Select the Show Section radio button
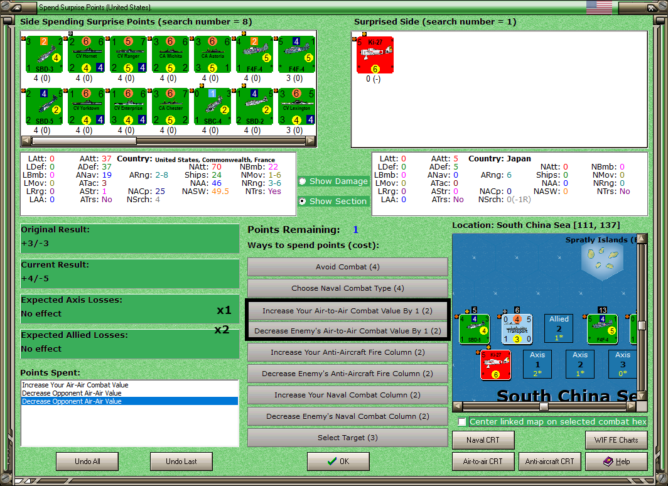The width and height of the screenshot is (668, 486). pyautogui.click(x=303, y=201)
